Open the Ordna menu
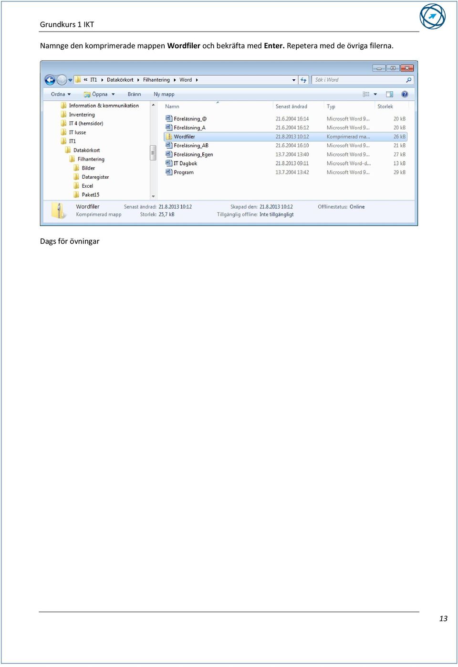Image resolution: width=458 pixels, height=667 pixels. coord(61,94)
